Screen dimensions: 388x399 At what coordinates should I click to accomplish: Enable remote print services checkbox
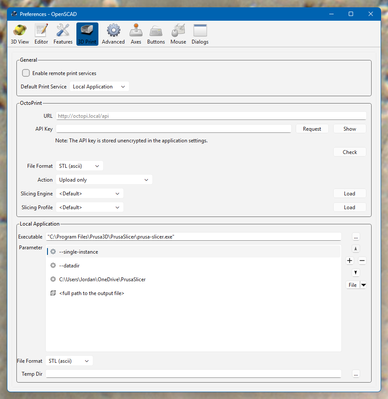coord(26,73)
